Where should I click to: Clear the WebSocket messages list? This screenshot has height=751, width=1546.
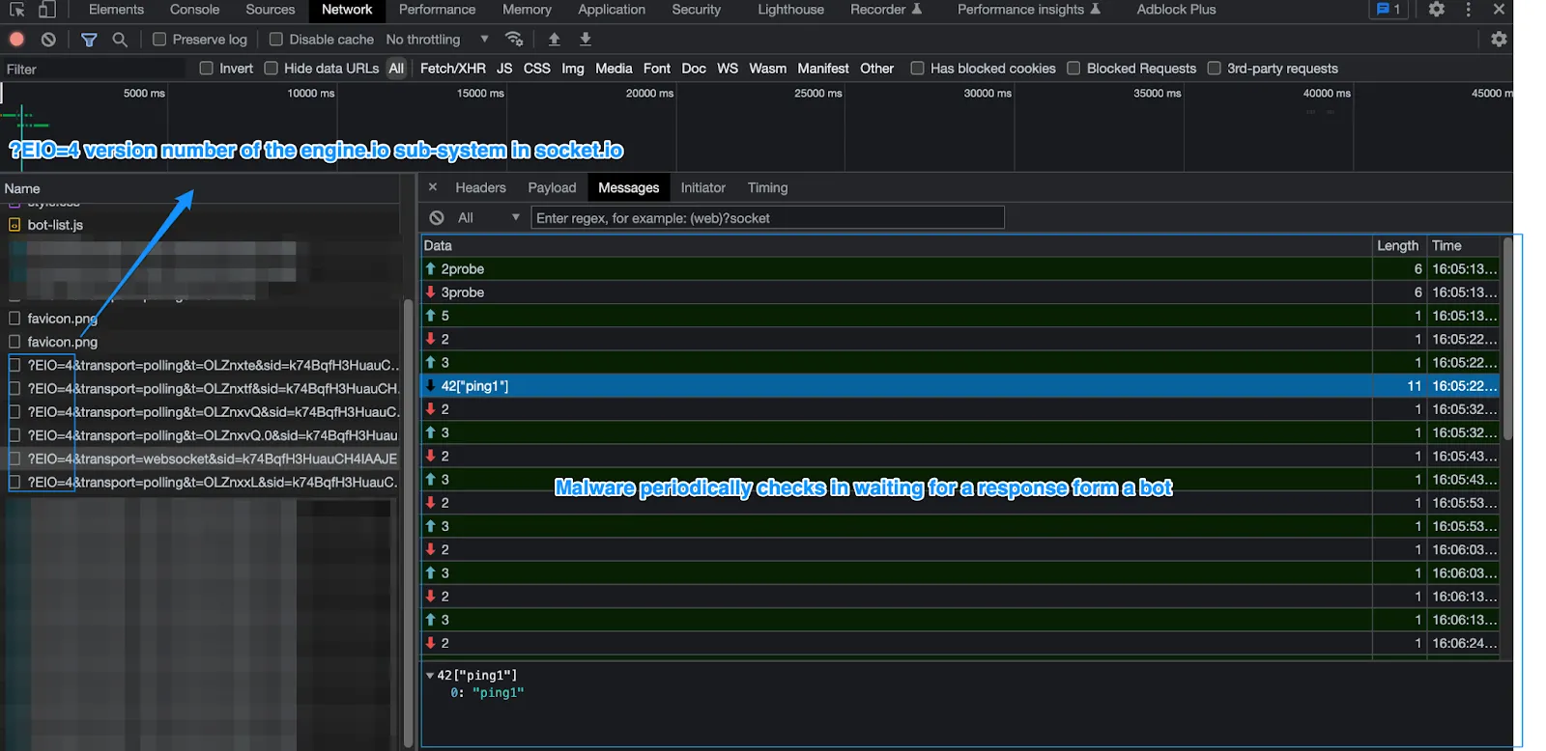[437, 218]
